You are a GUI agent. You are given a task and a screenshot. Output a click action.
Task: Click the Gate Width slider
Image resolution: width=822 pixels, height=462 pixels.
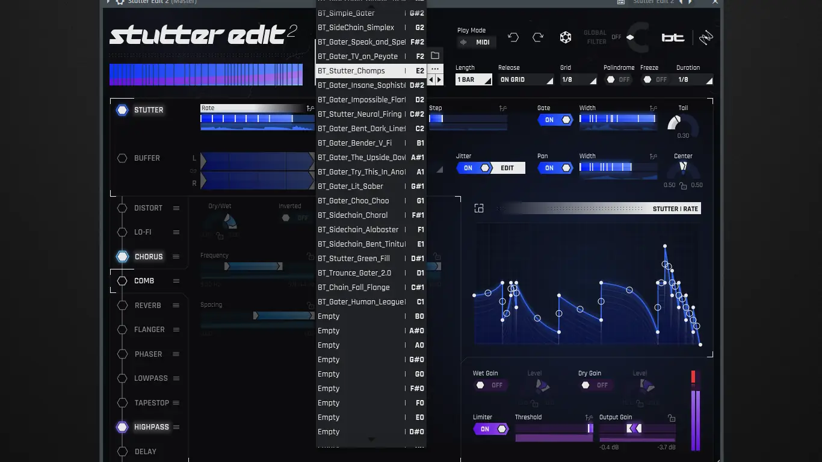[618, 119]
